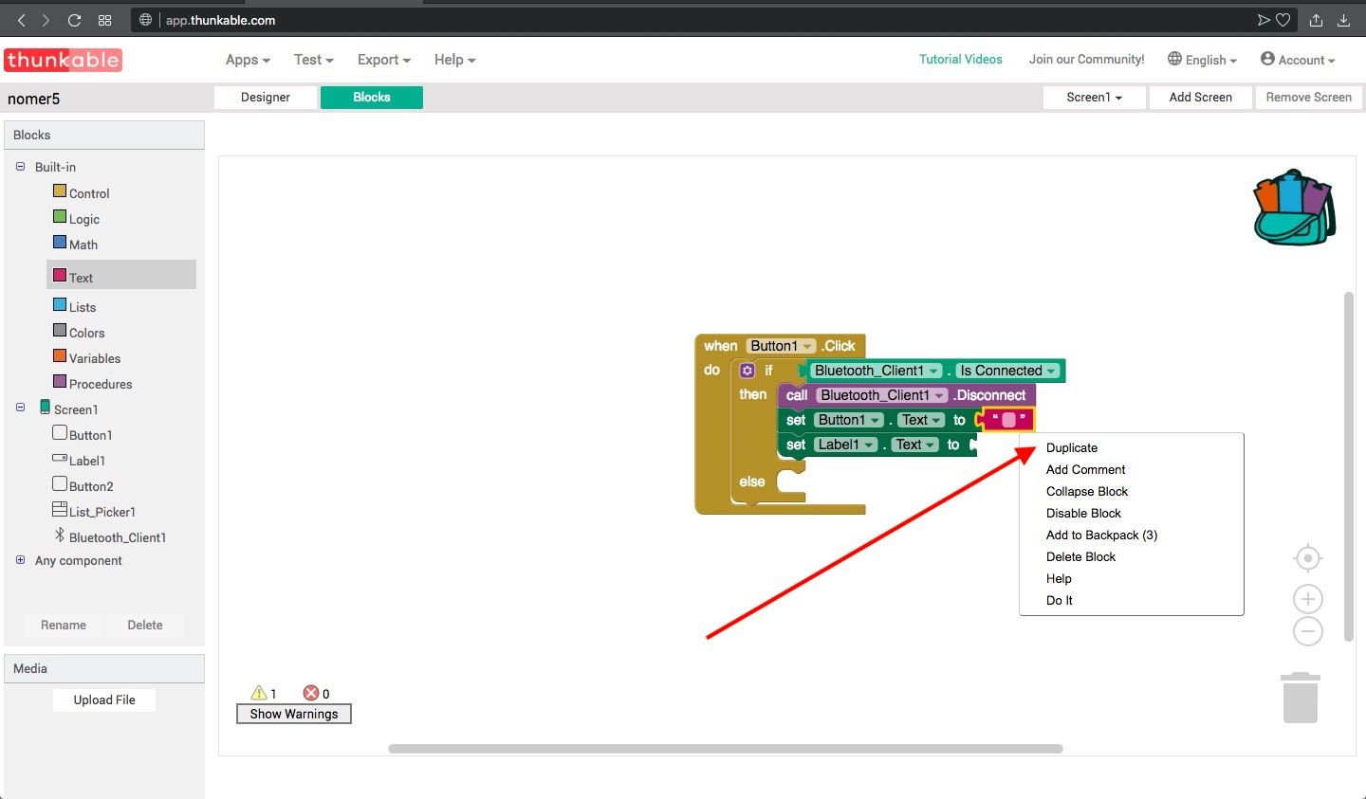Click the empty text string block
Viewport: 1366px width, 799px height.
[x=1008, y=420]
